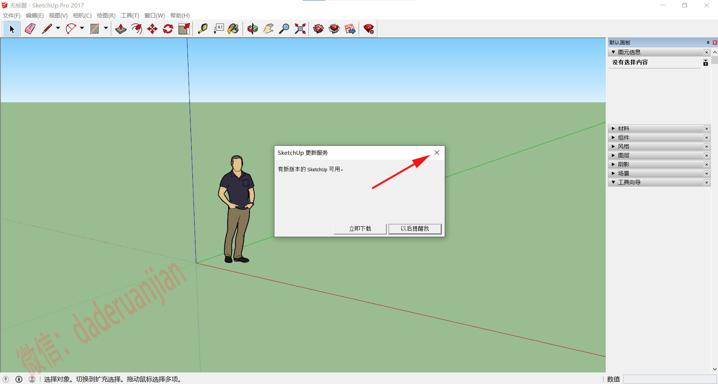Open the 相机(C) menu
This screenshot has width=718, height=384.
point(82,15)
